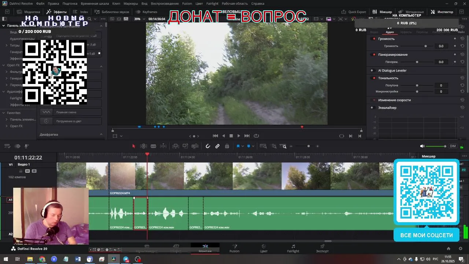This screenshot has height=264, width=469.
Task: Open the Маркеры menu
Action: click(x=131, y=3)
